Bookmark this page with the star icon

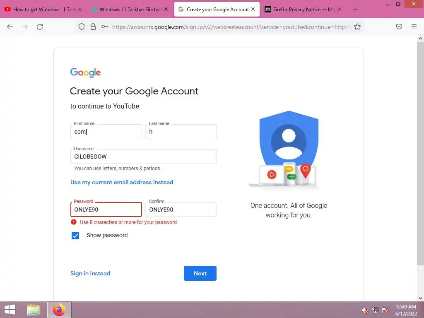coord(357,26)
